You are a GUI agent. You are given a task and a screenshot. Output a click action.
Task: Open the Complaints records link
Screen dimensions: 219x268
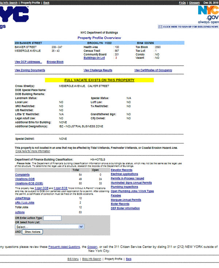click(x=22, y=175)
